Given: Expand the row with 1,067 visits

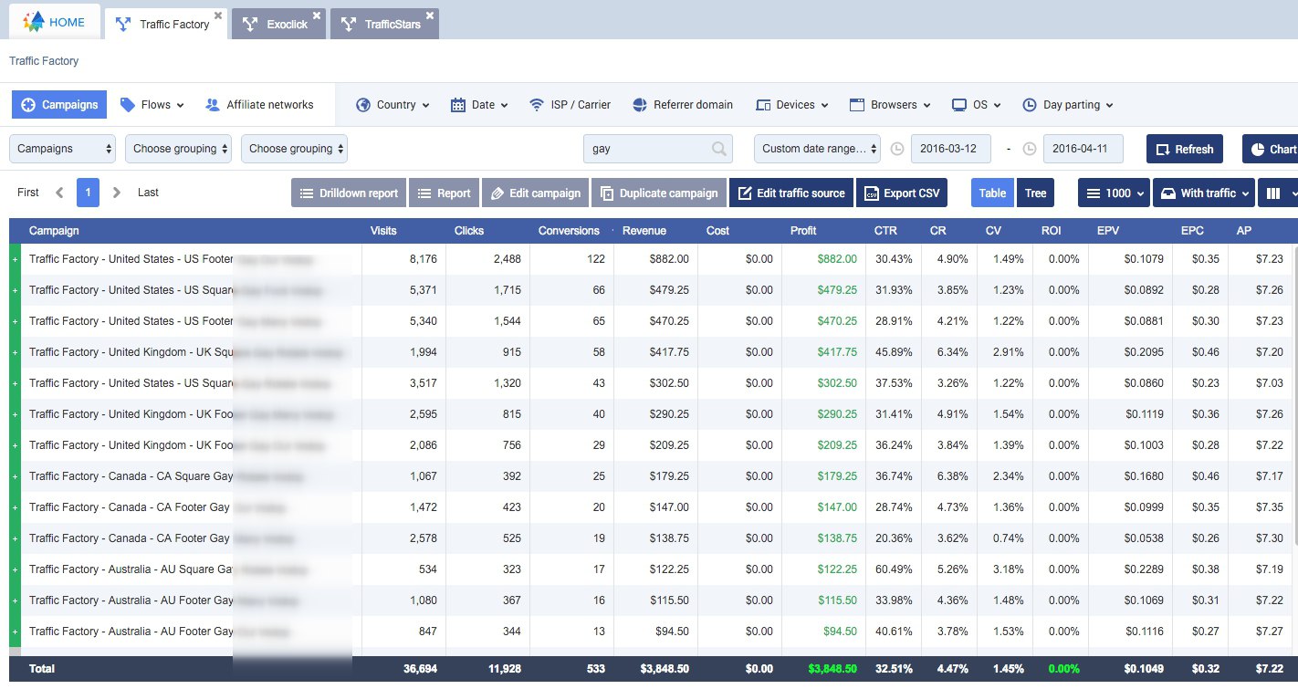Looking at the screenshot, I should [15, 476].
